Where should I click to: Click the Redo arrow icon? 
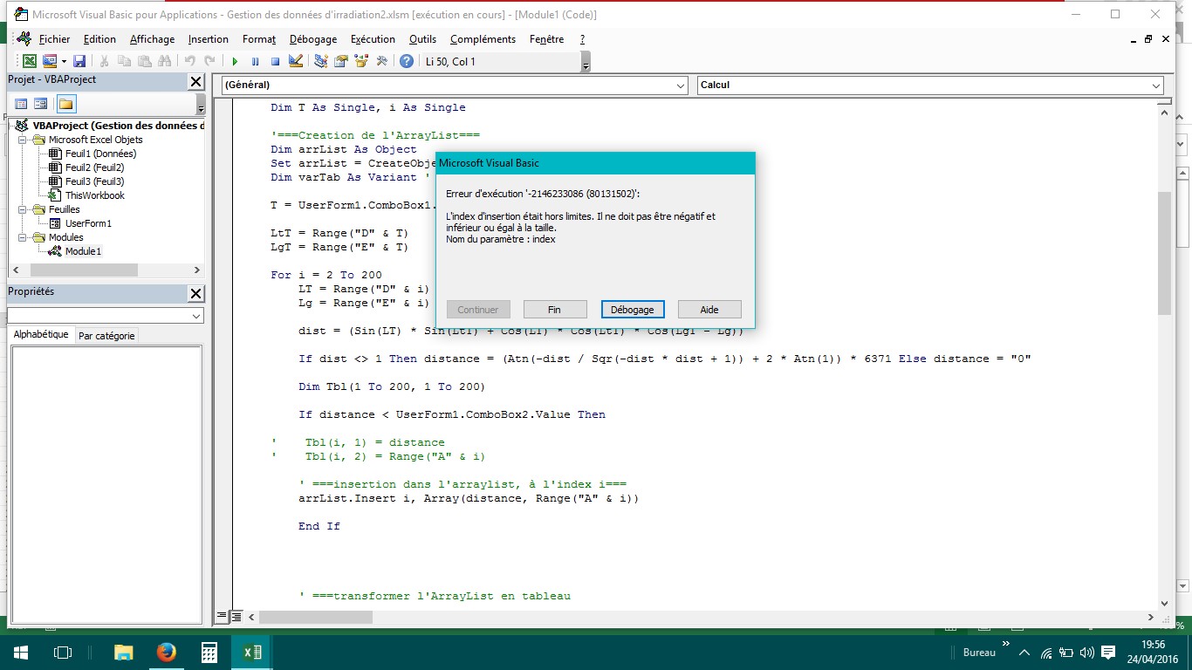click(209, 61)
